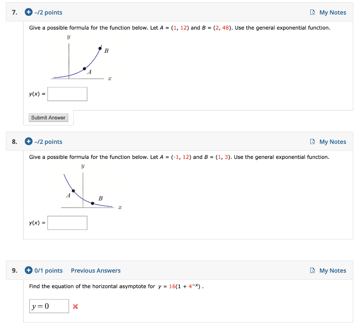The image size is (357, 333).
Task: Open My Notes for question 9
Action: pyautogui.click(x=333, y=270)
